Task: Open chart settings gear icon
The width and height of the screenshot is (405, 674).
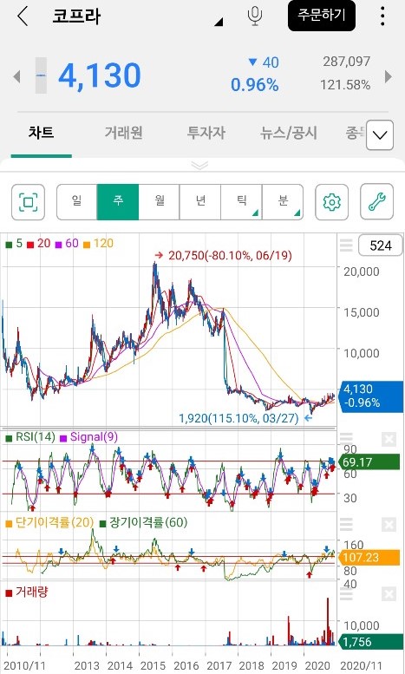Action: pos(332,202)
